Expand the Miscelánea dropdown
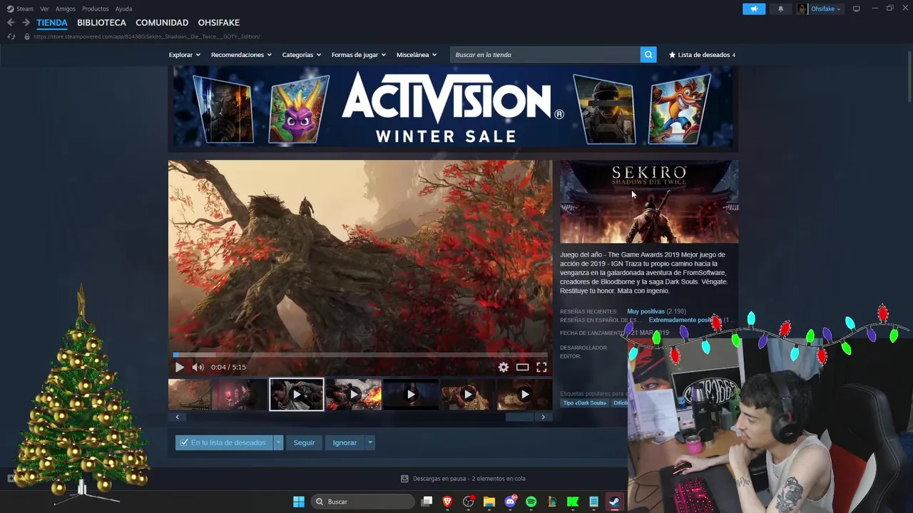This screenshot has width=913, height=513. pos(417,55)
